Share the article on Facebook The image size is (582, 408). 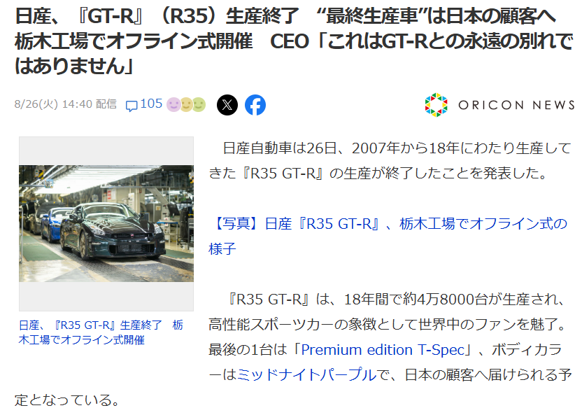point(255,105)
